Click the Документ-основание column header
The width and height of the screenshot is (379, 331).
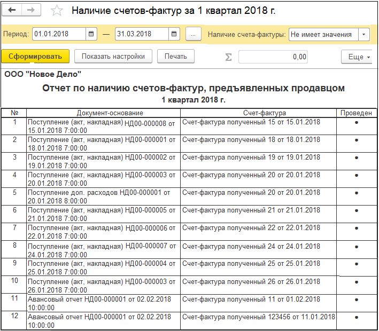pyautogui.click(x=103, y=113)
